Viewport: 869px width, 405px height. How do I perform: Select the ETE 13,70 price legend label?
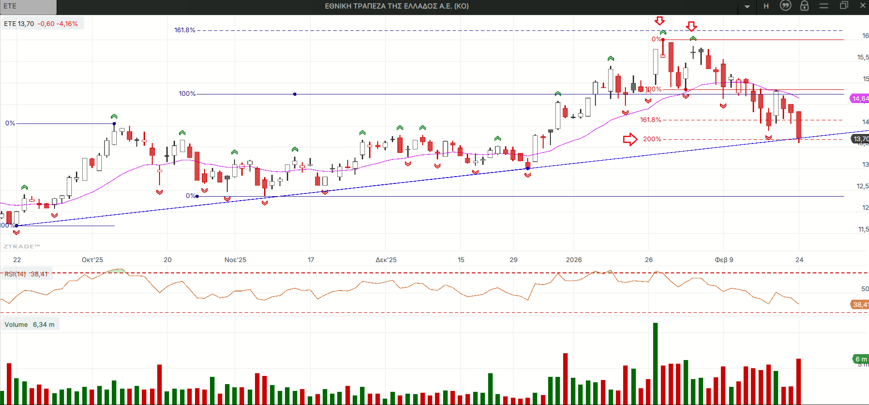(x=41, y=24)
